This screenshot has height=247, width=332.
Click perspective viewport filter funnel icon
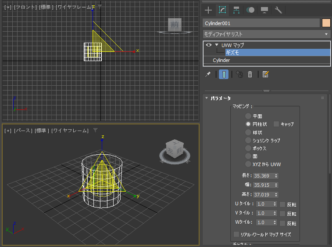(96, 130)
